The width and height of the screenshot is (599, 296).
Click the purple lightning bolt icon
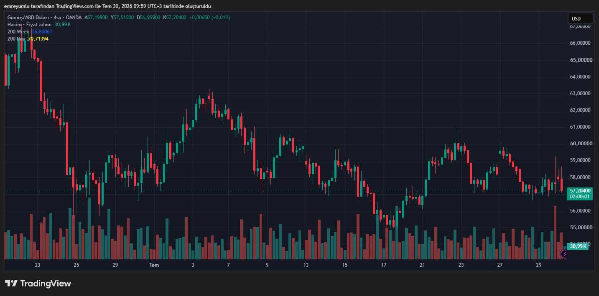(565, 254)
